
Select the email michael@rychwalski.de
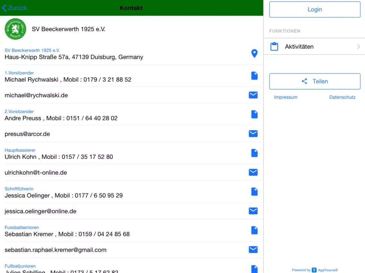pos(36,95)
